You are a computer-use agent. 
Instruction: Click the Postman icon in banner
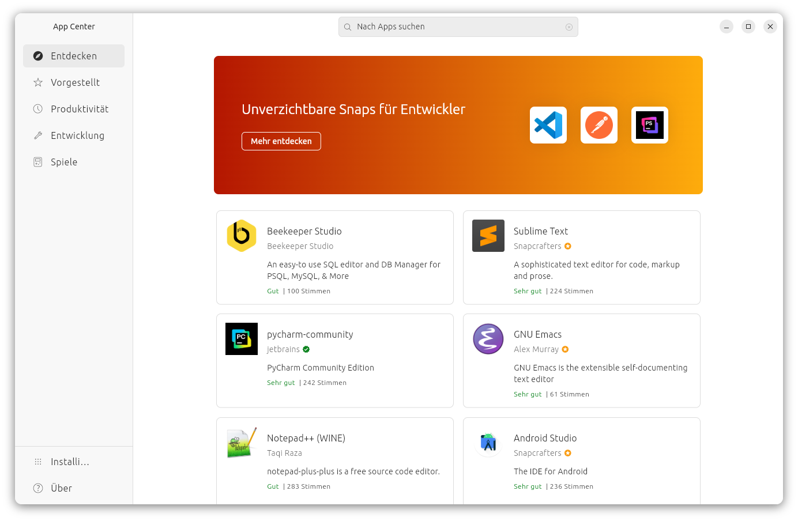point(598,125)
